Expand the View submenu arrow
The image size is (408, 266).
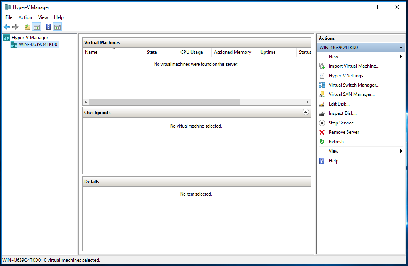(401, 151)
